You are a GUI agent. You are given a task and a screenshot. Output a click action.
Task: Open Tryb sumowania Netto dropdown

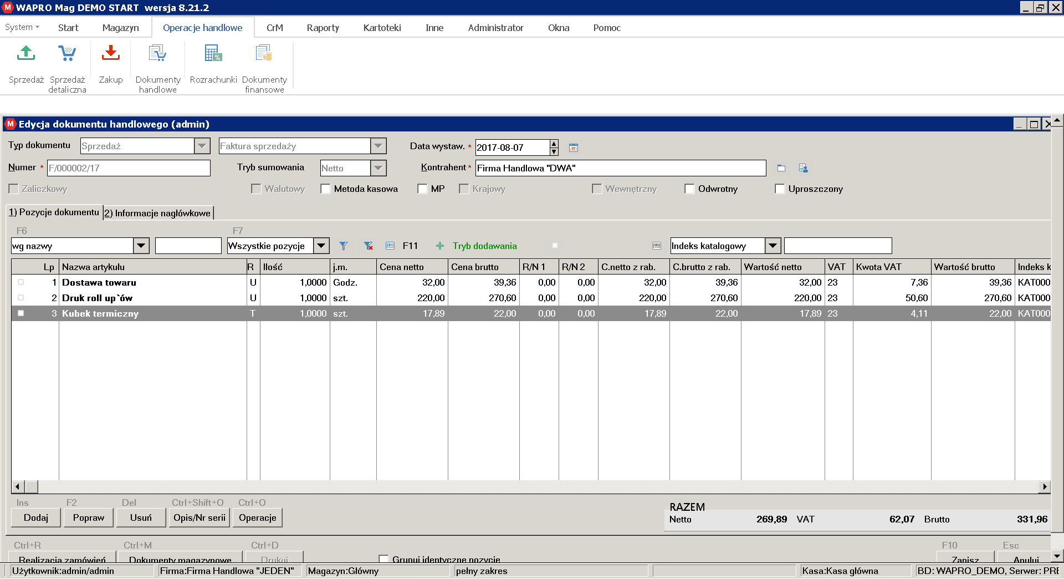click(x=378, y=168)
